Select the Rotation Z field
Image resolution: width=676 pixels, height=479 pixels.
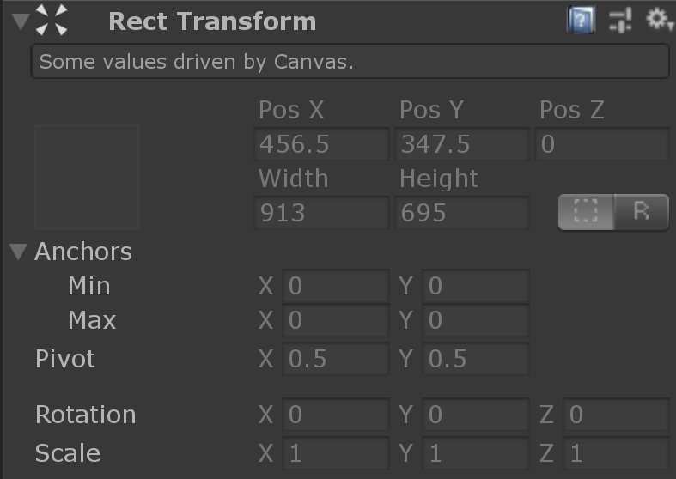pyautogui.click(x=616, y=415)
